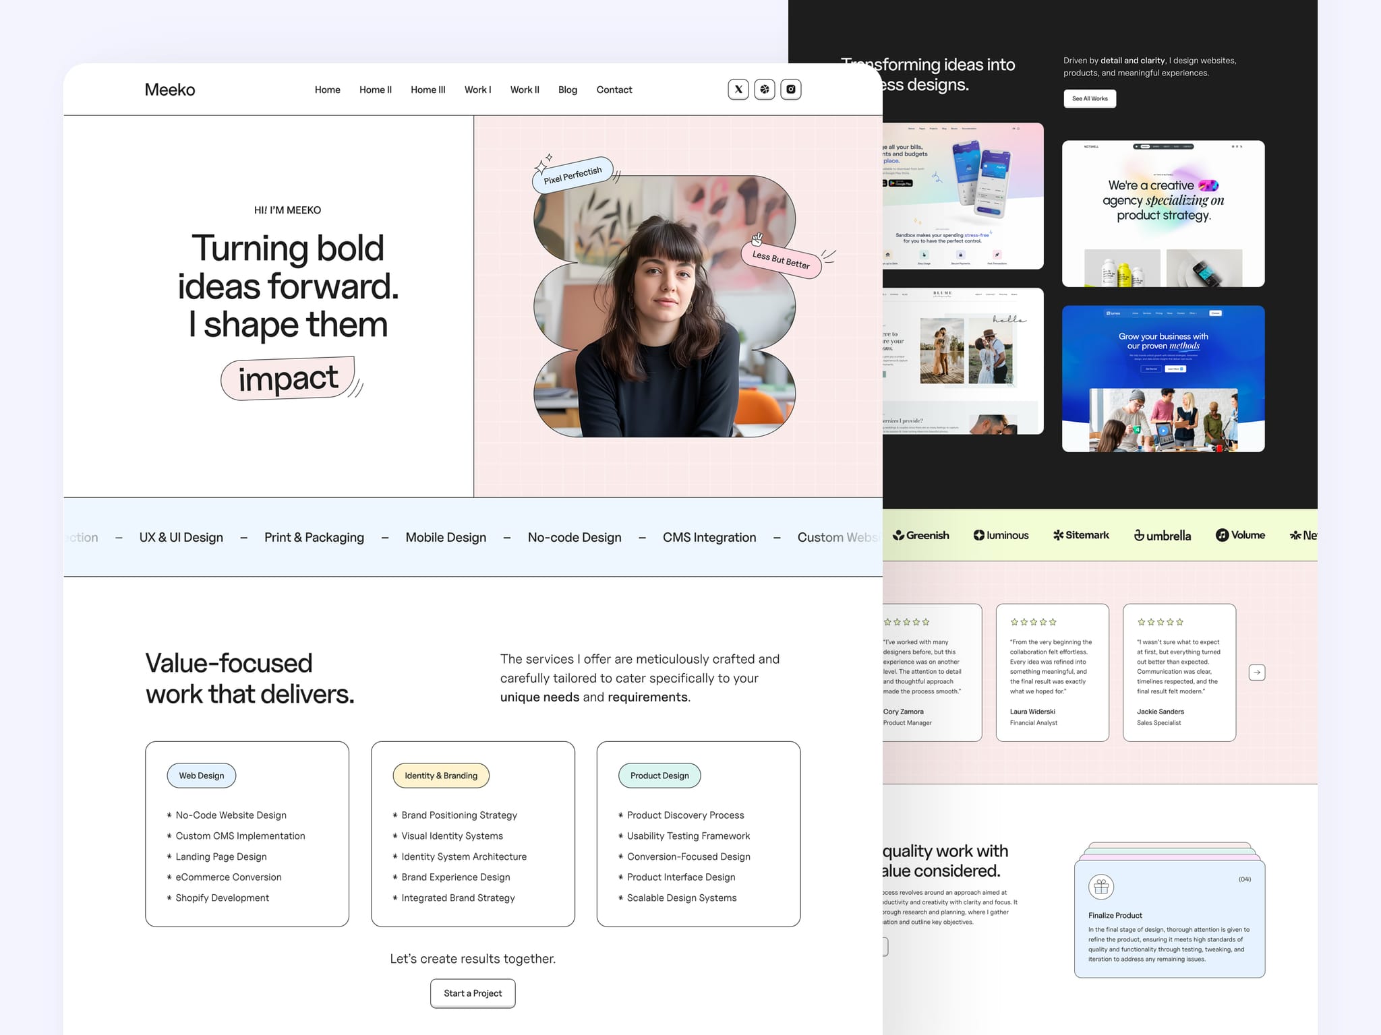
Task: Open the X (Twitter) social icon
Action: [x=738, y=90]
